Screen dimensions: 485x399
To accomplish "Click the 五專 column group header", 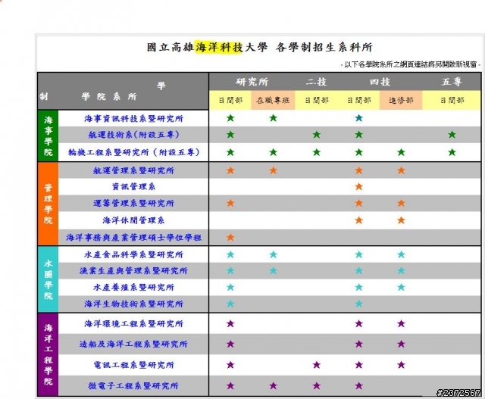I will (x=452, y=82).
